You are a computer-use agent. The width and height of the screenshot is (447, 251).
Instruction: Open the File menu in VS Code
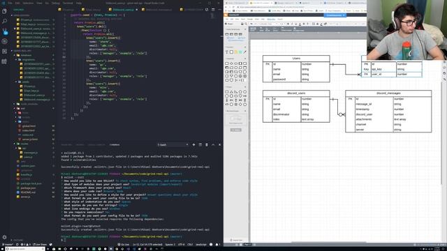pos(10,3)
